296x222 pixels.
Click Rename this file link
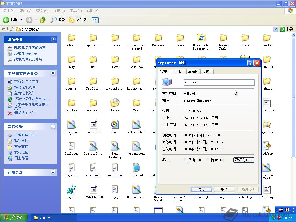(26, 81)
